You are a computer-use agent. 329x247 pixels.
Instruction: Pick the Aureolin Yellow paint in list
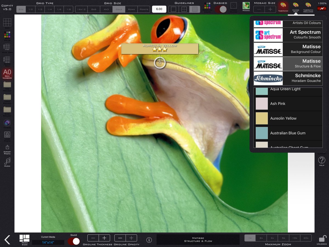288,119
